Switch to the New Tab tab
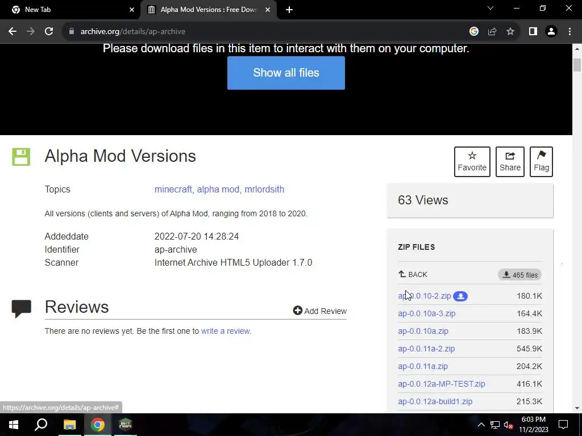 point(70,10)
